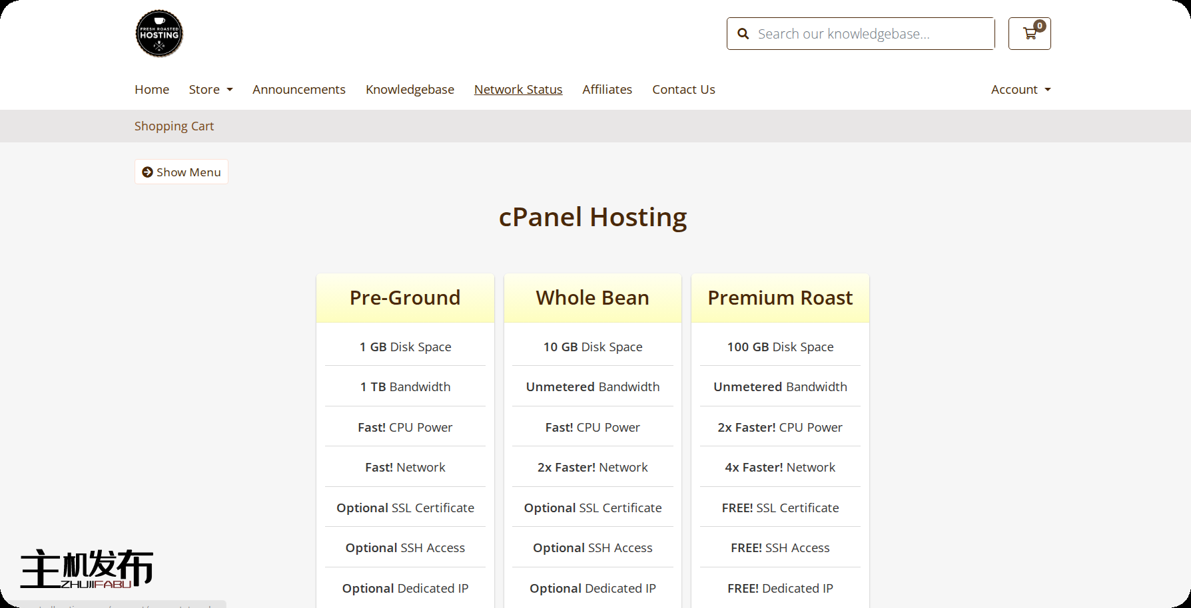Expand the Store dropdown menu
Image resolution: width=1191 pixels, height=608 pixels.
(x=210, y=90)
